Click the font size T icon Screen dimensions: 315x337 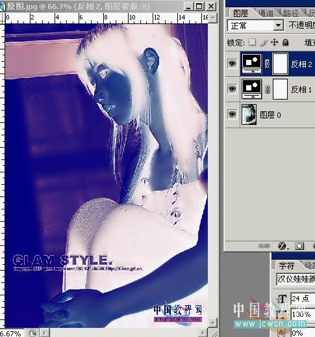click(x=282, y=299)
